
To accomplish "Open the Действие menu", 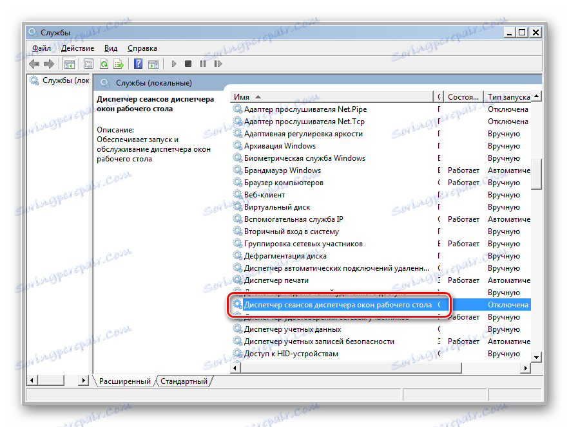I will tap(77, 48).
